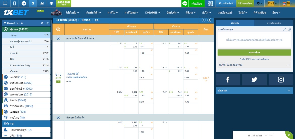
Task: Click ฟุตบอล breadcrumb link
Action: click(x=86, y=20)
